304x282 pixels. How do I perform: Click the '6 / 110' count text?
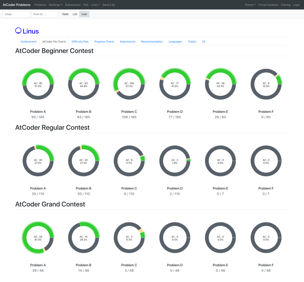(x=129, y=194)
